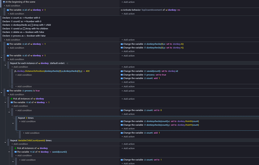Click 'Add condition' below 'The variable process is true'

pos(16,95)
